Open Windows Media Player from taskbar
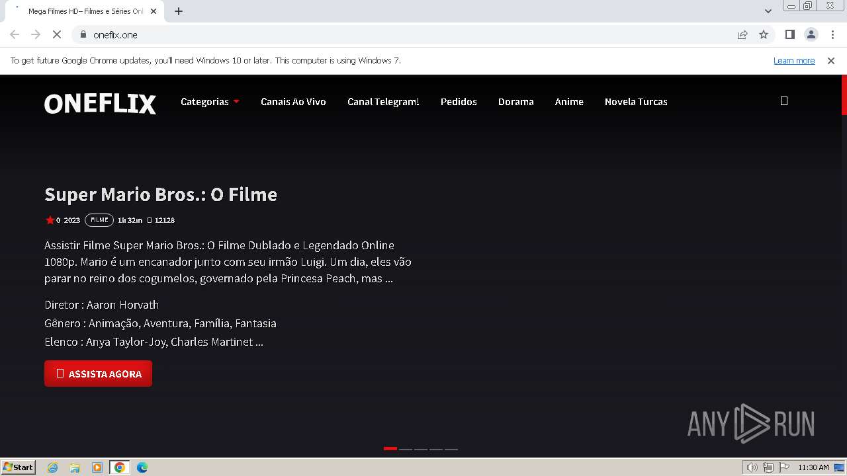The image size is (847, 476). 97,467
